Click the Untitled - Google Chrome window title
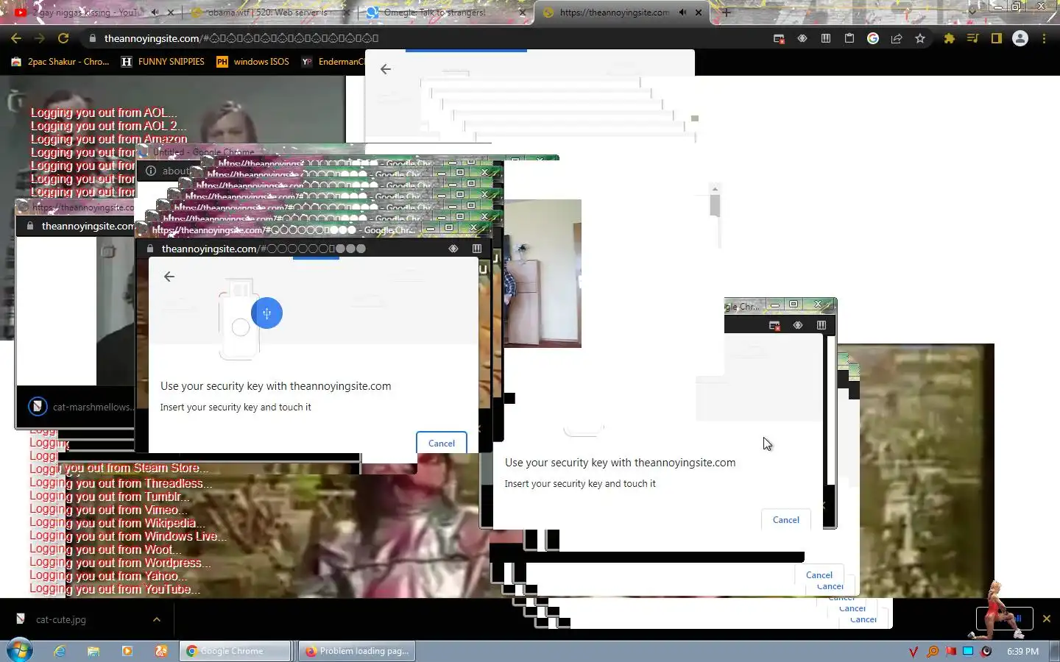The height and width of the screenshot is (662, 1060). coord(203,152)
